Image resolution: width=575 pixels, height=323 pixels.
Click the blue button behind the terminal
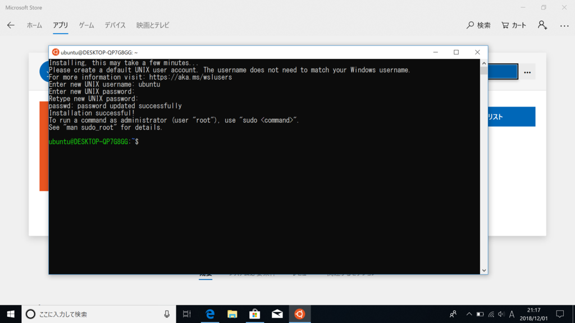(503, 72)
